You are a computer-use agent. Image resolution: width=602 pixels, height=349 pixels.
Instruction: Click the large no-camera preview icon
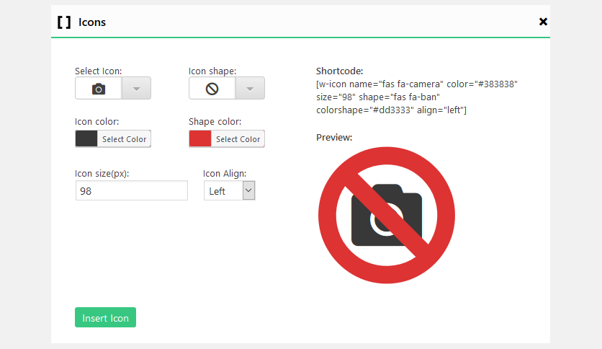pyautogui.click(x=387, y=216)
